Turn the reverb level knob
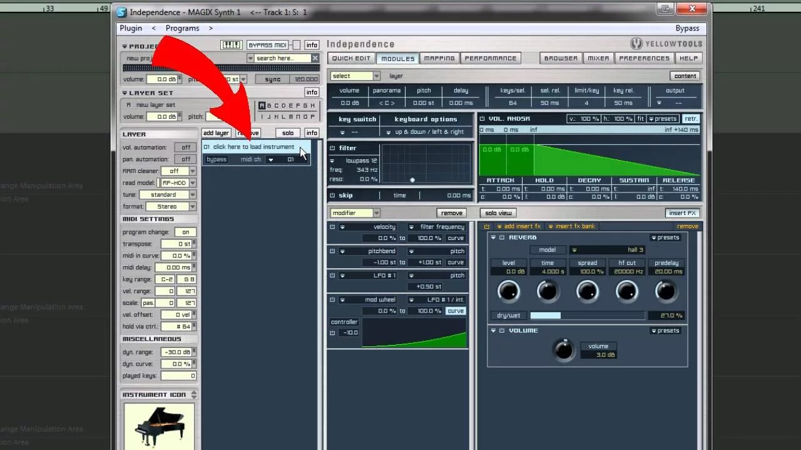 point(508,291)
